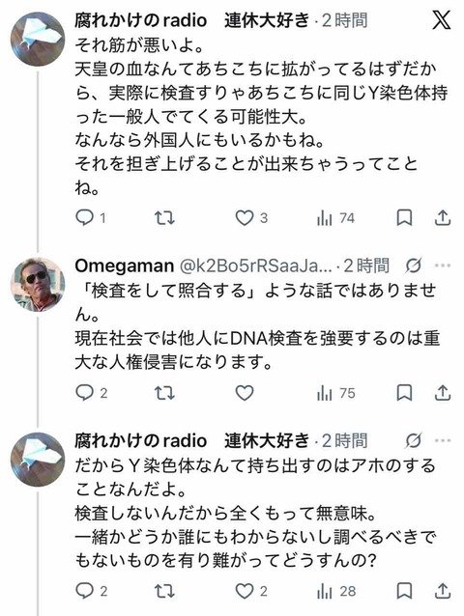Viewport: 464px width, 616px height.
Task: Reply to Omegaman's DNA検査 tweet
Action: pos(84,392)
